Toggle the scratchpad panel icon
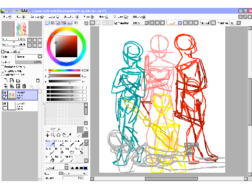The width and height of the screenshot is (252, 189). pos(76,23)
